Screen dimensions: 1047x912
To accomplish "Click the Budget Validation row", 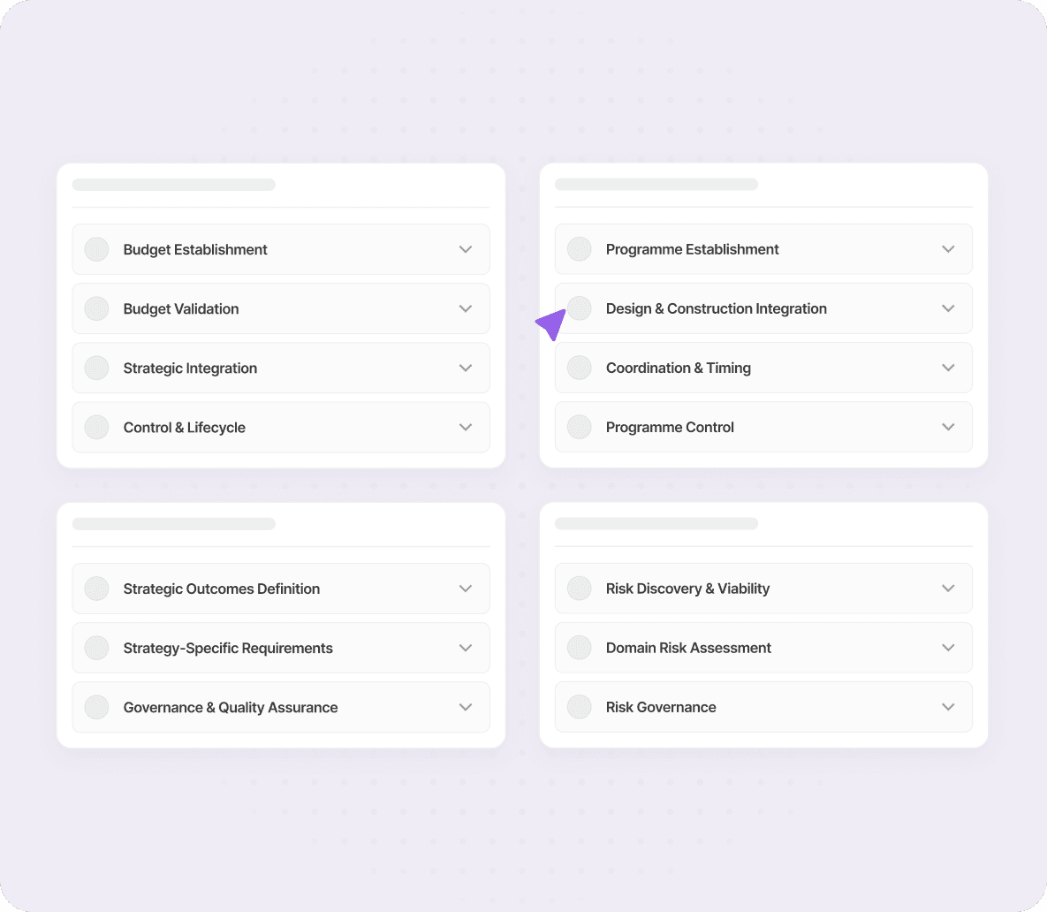I will pos(281,308).
